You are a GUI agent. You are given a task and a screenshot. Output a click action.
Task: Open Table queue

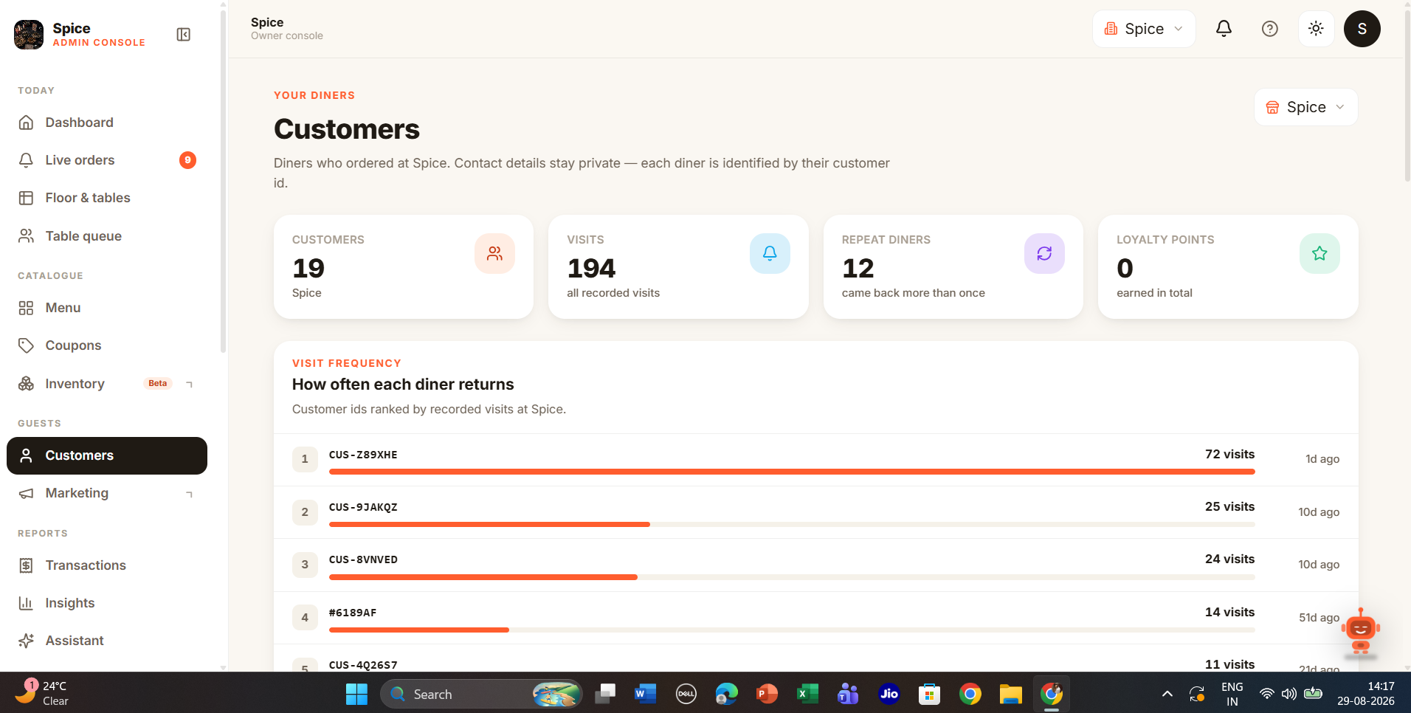click(x=107, y=236)
